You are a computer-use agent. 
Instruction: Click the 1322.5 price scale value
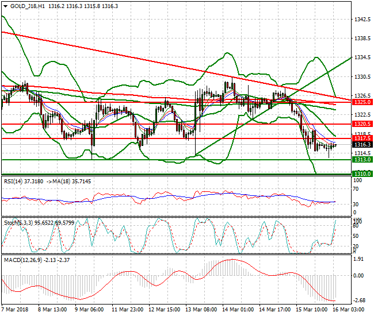tap(362, 115)
